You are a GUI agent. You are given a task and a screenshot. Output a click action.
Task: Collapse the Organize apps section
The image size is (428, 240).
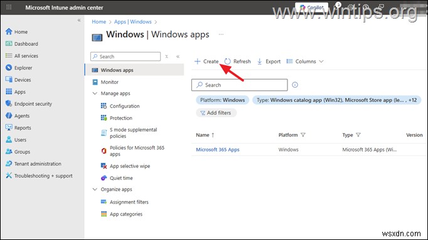click(95, 189)
